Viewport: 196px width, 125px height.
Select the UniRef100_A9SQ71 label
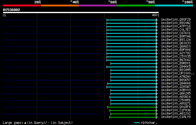pyautogui.click(x=176, y=103)
